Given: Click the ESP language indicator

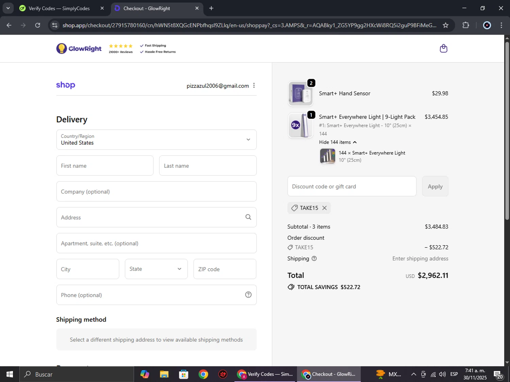Looking at the screenshot, I should tap(454, 374).
